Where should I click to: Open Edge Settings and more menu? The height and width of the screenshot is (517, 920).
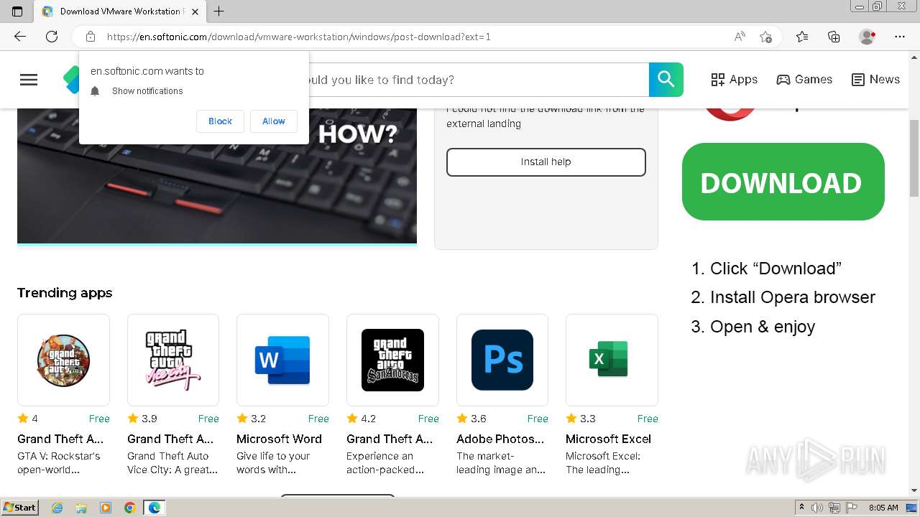(x=900, y=37)
